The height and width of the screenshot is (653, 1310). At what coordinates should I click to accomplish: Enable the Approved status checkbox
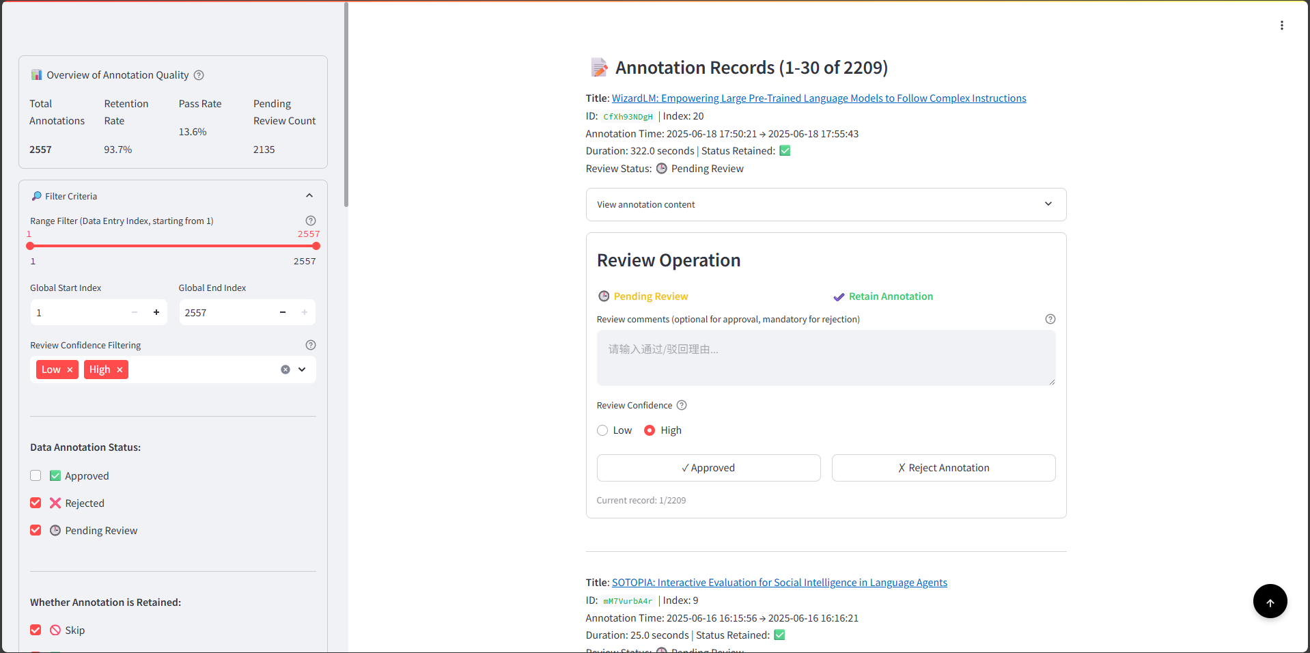coord(36,475)
